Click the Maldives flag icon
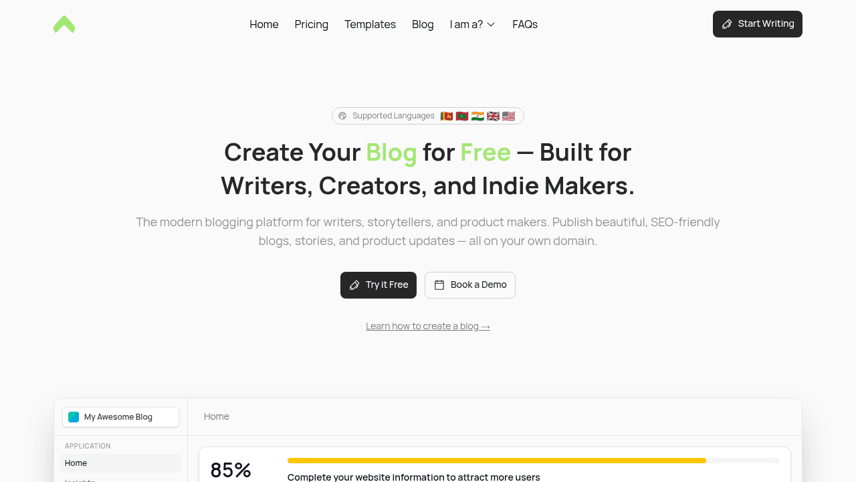The height and width of the screenshot is (482, 856). pos(462,116)
